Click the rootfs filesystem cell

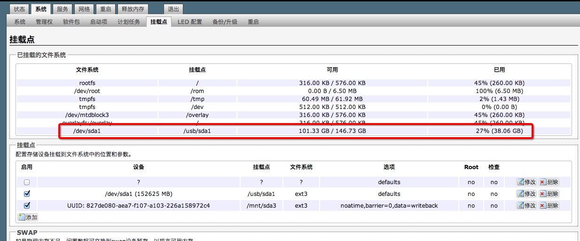click(87, 83)
